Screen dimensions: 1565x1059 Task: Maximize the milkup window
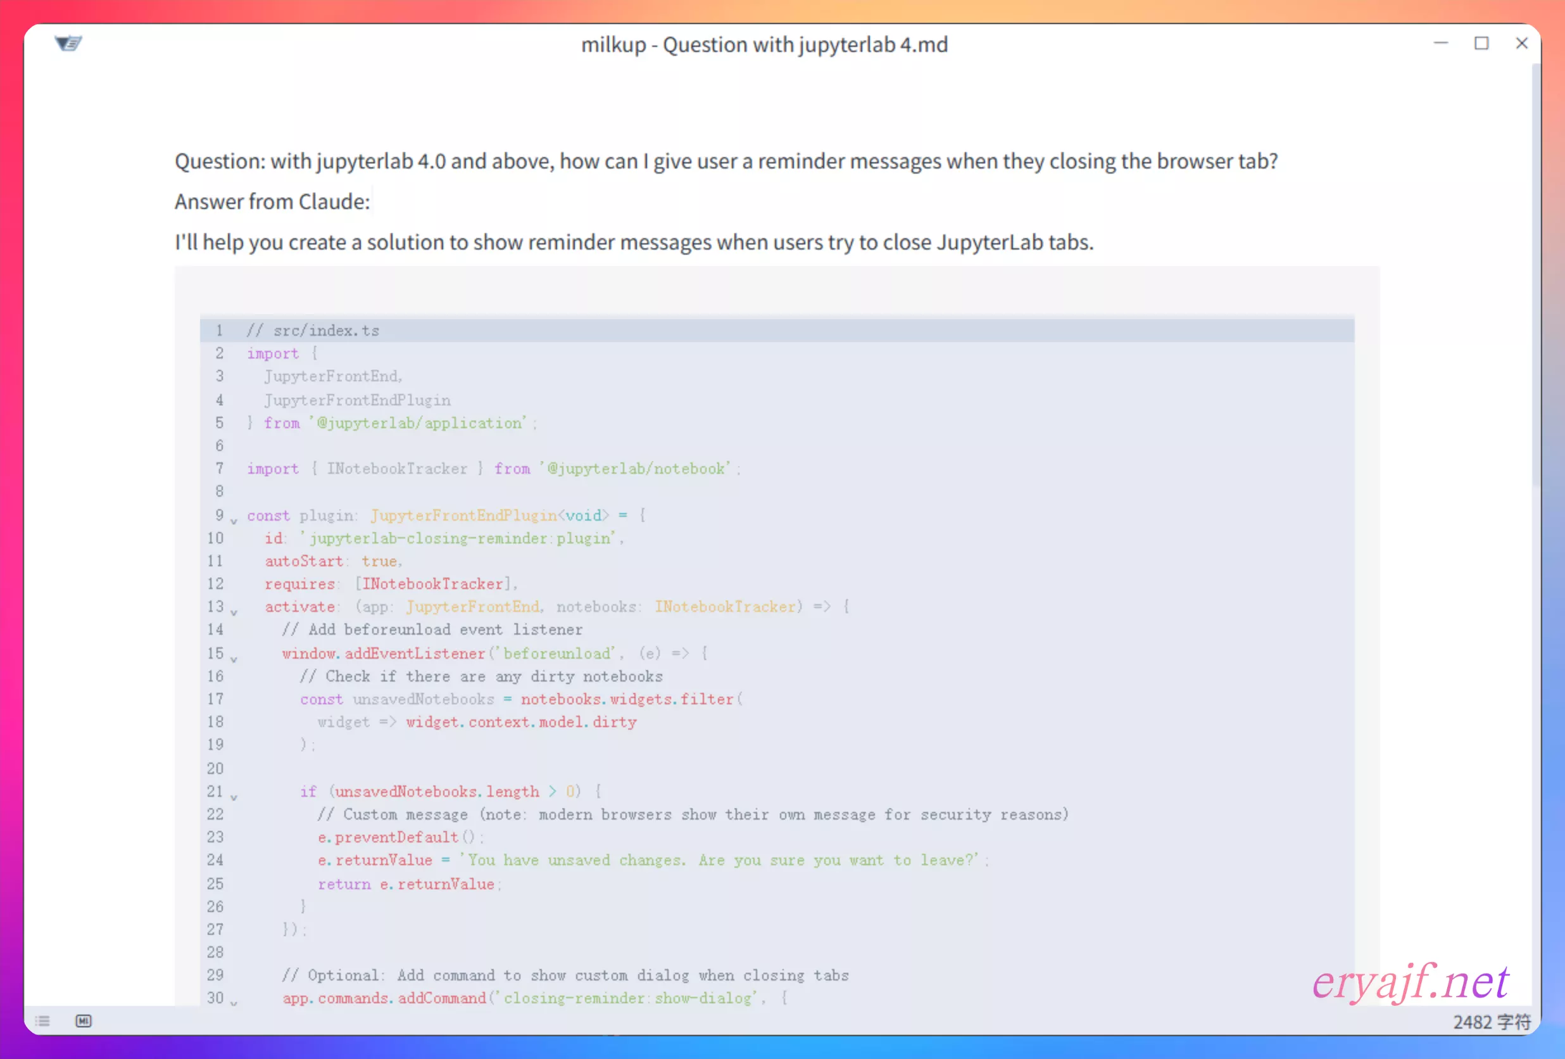(1481, 44)
